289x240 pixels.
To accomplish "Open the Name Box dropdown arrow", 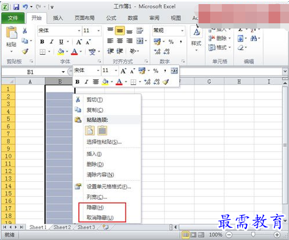I will 63,72.
